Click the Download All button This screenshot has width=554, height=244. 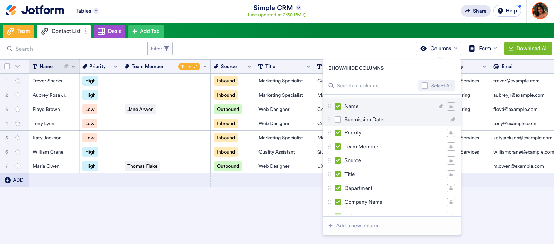click(528, 49)
